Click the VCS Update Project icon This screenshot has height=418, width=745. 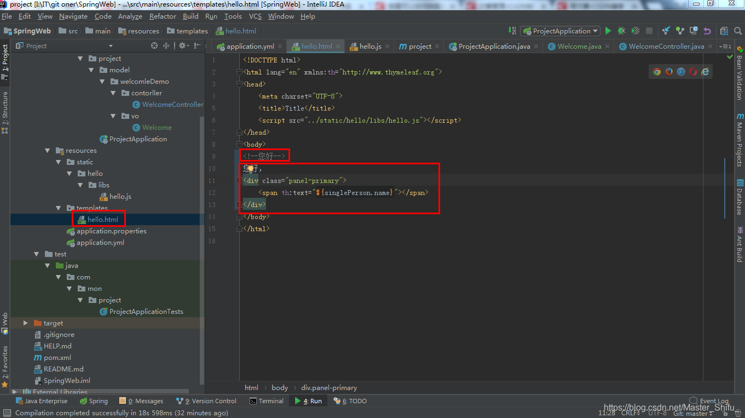pos(666,31)
